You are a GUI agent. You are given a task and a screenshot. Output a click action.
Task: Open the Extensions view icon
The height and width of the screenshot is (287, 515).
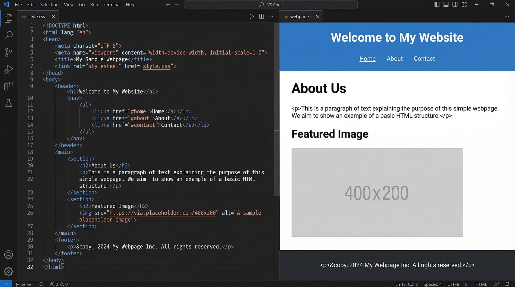point(8,86)
